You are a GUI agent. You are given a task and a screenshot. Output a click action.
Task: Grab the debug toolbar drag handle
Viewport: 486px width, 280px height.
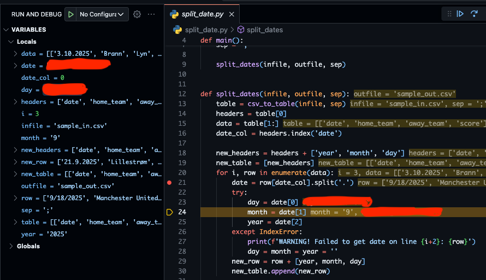(449, 14)
